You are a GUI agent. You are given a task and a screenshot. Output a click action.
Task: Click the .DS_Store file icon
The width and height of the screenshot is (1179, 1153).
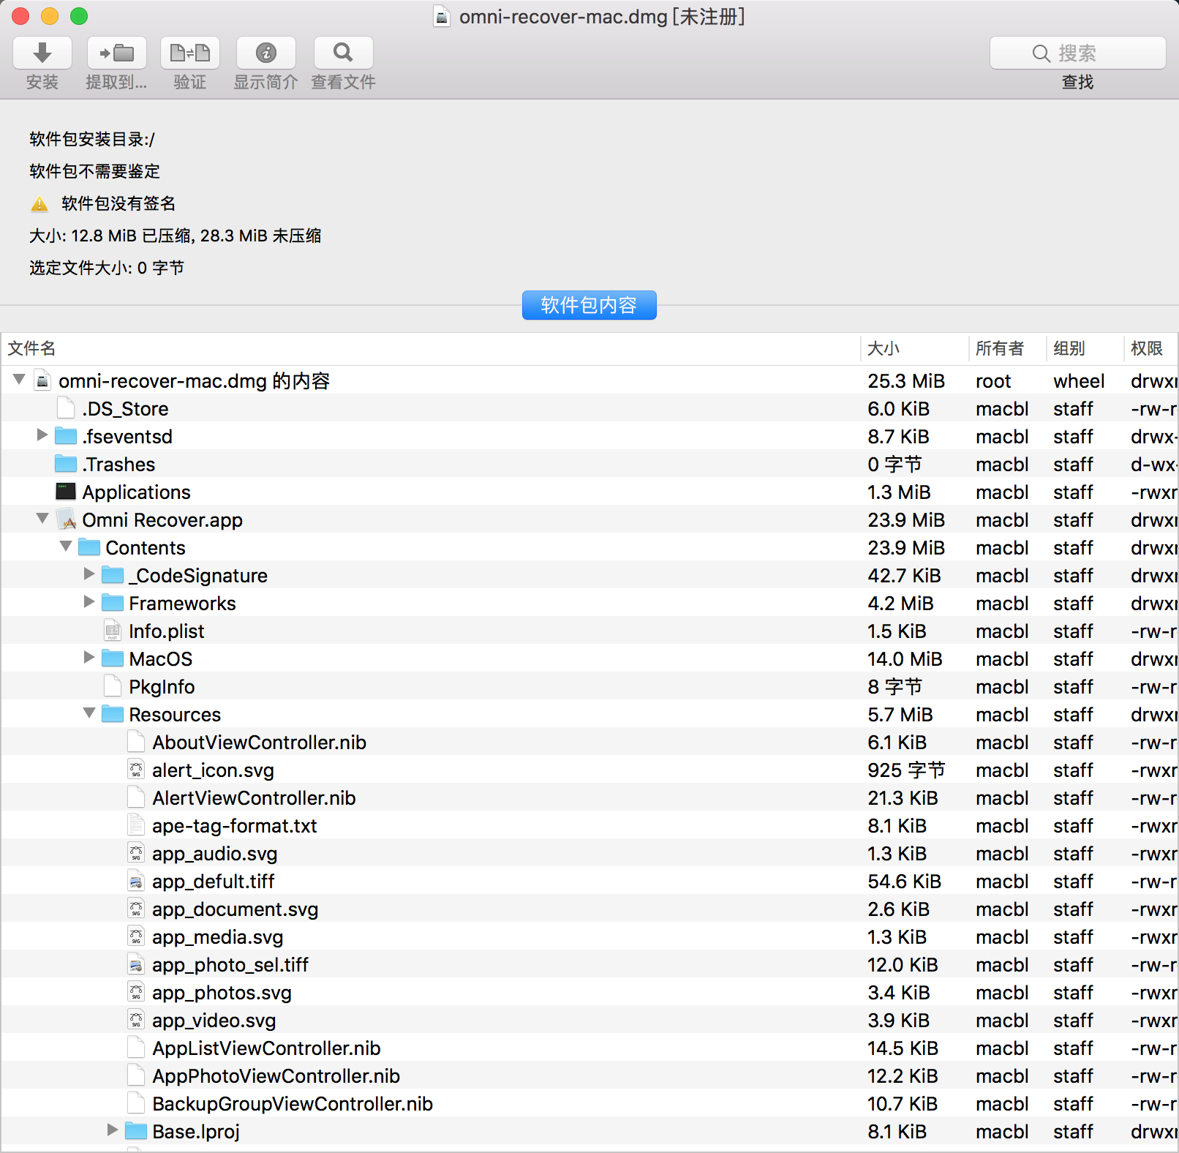point(66,408)
